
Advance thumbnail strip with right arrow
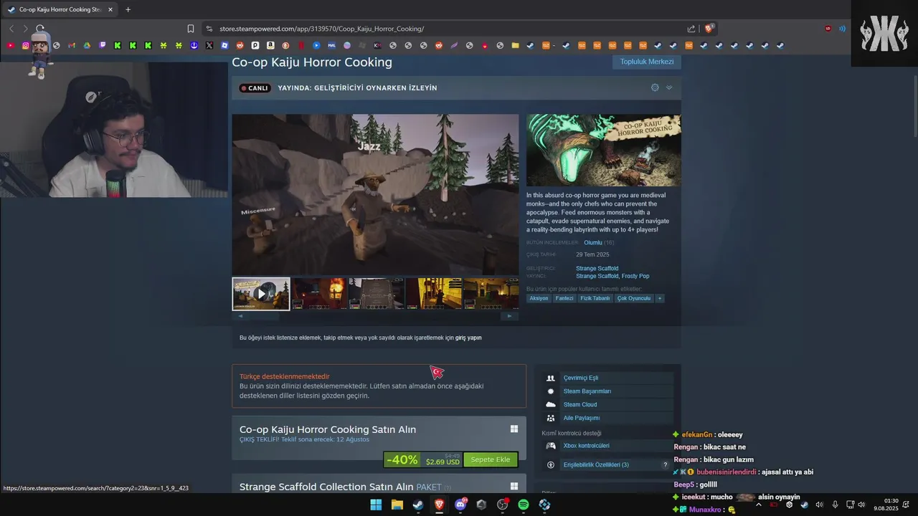(510, 316)
